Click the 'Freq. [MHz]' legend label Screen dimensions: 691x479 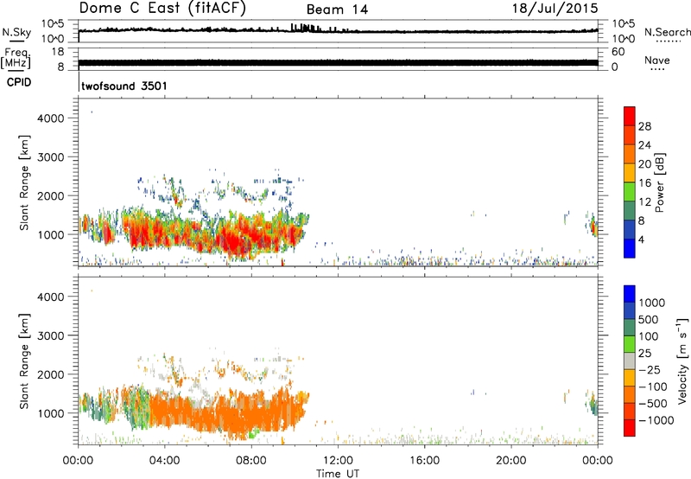coord(16,59)
